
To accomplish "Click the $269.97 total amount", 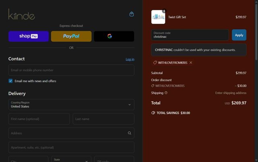I will tap(239, 103).
